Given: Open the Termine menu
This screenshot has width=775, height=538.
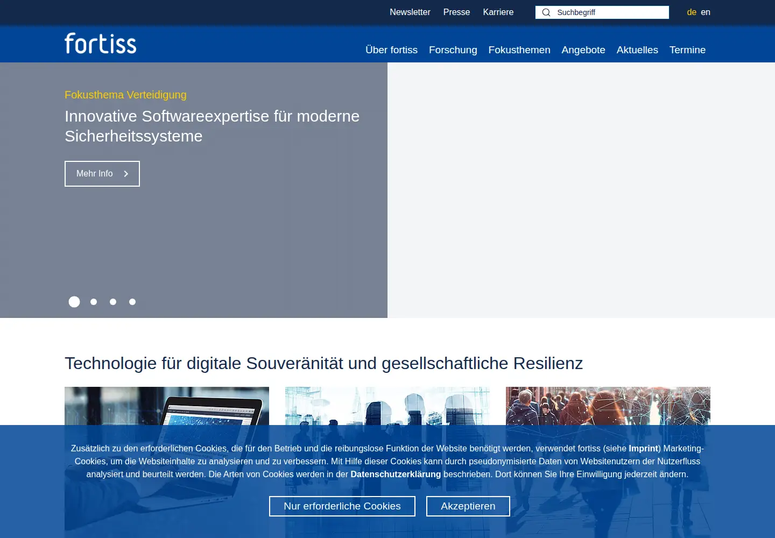Looking at the screenshot, I should point(687,50).
